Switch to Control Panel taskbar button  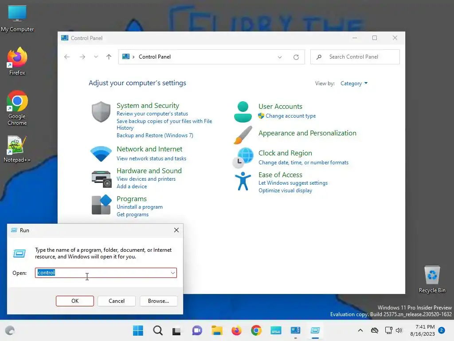[296, 330]
